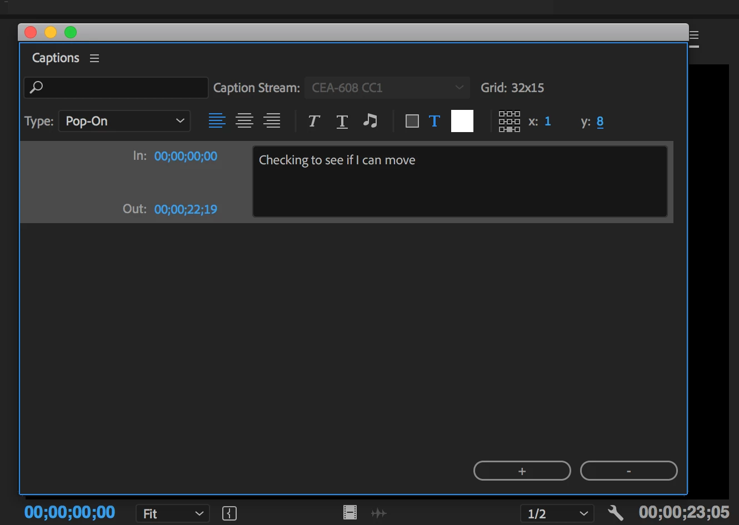The image size is (739, 525).
Task: Click the search magnifier icon
Action: [x=36, y=87]
